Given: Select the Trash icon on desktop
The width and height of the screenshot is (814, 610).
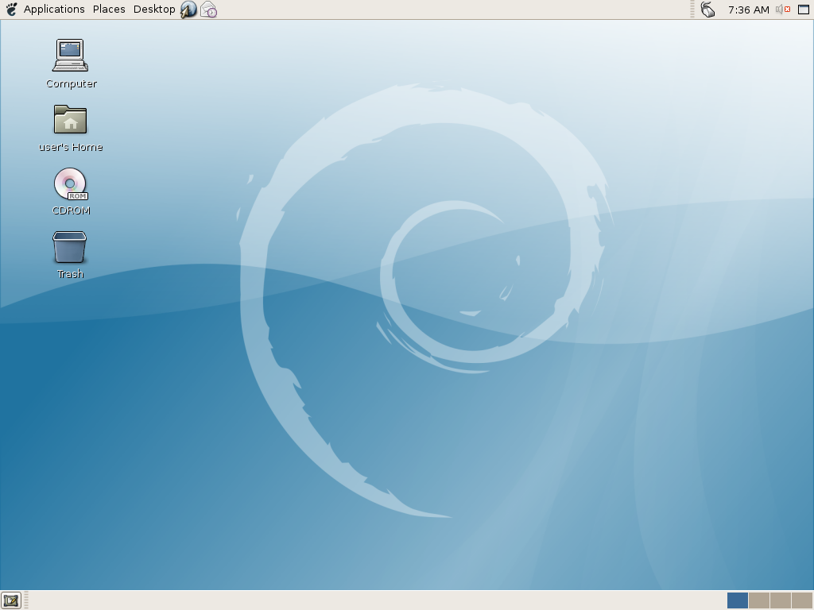Looking at the screenshot, I should [70, 247].
